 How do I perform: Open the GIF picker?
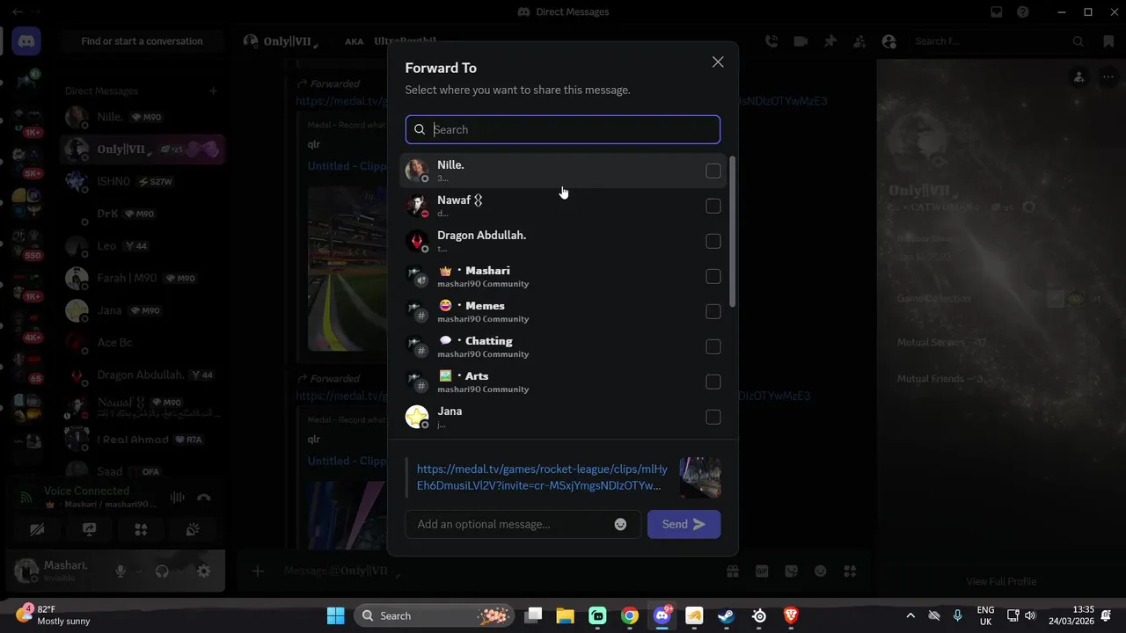[x=762, y=571]
